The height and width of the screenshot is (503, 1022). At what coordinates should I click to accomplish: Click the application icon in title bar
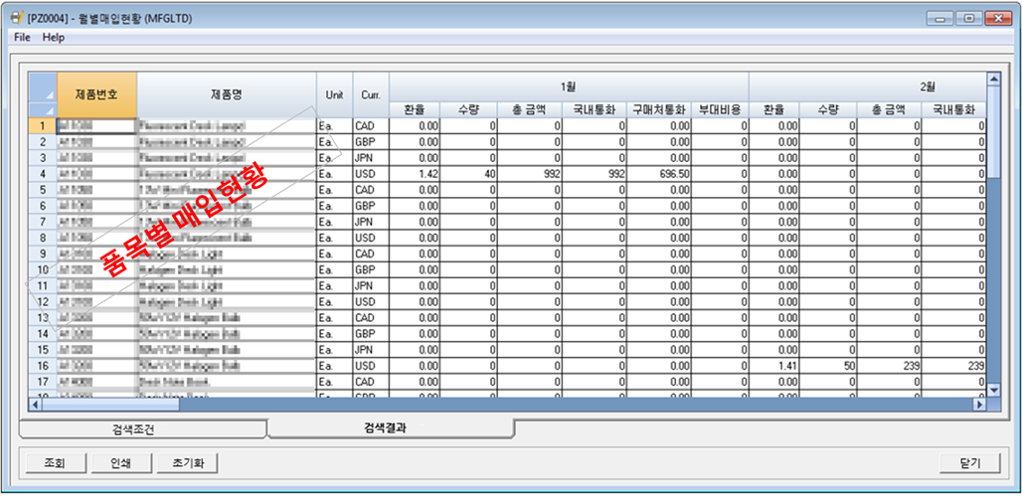[18, 18]
